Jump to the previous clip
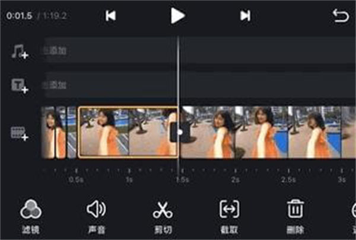This screenshot has height=240, width=356. [110, 15]
